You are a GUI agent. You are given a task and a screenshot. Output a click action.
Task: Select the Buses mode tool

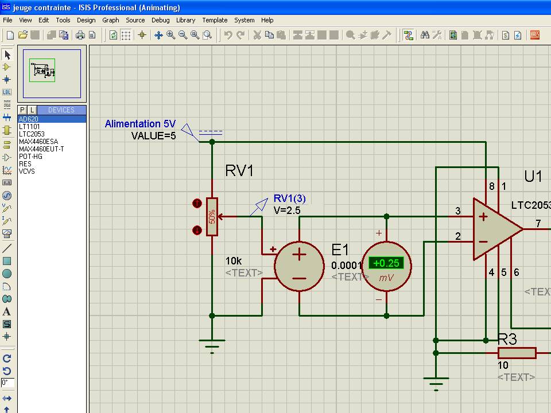tap(7, 117)
